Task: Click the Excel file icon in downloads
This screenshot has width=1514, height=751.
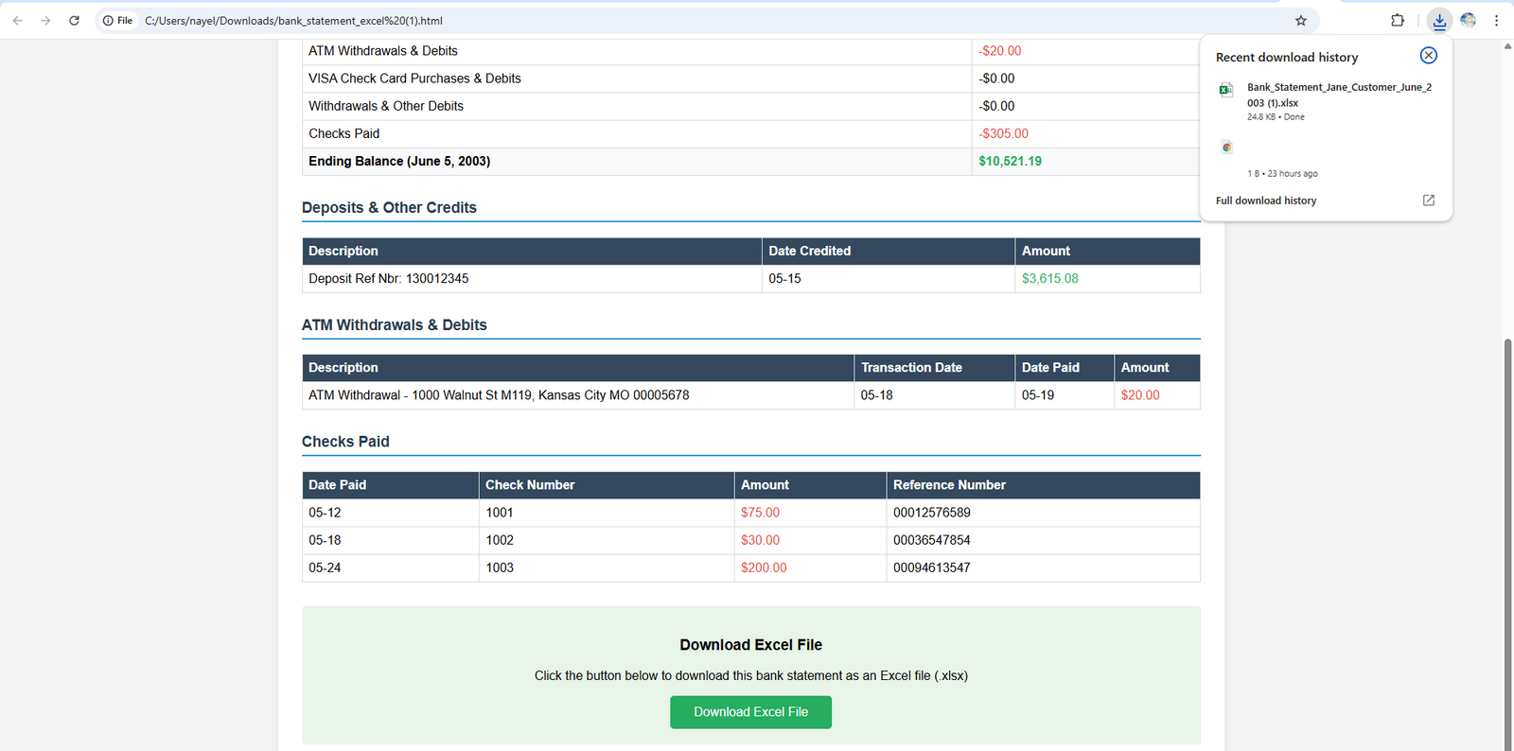Action: coord(1226,90)
